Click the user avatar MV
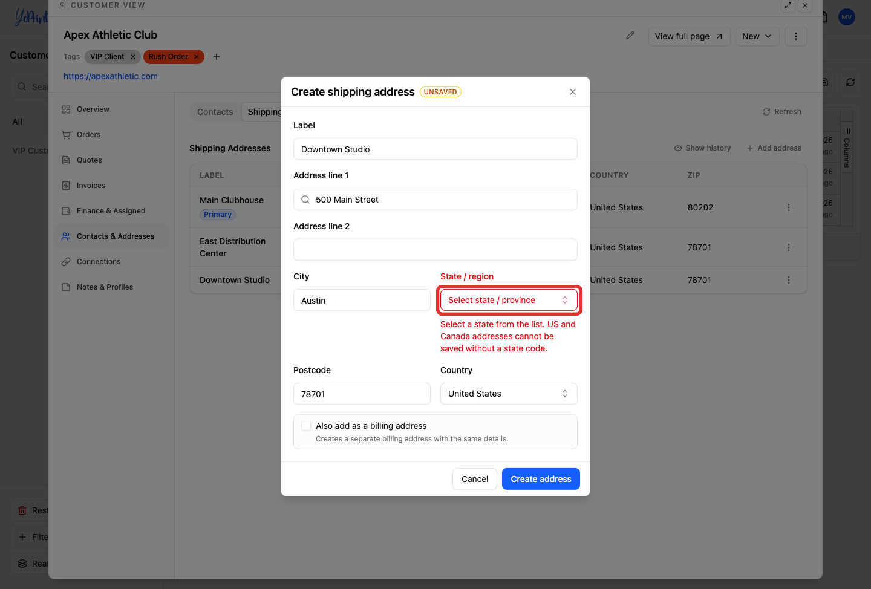The width and height of the screenshot is (871, 589). point(847,17)
